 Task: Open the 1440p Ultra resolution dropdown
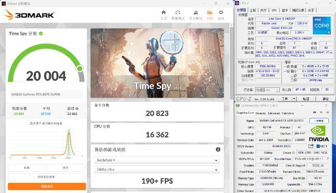[x=157, y=169]
